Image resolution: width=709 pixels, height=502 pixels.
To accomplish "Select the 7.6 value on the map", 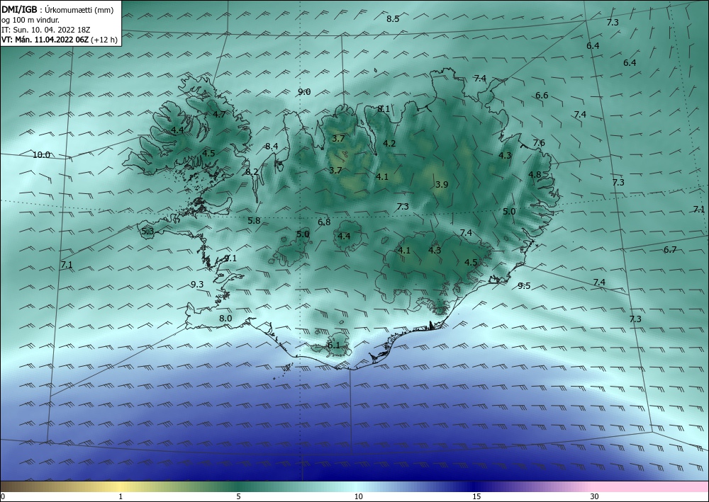I will click(x=539, y=143).
